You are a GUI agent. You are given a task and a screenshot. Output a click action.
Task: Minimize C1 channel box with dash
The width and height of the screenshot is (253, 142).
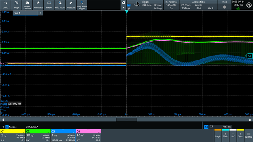(x=23, y=132)
